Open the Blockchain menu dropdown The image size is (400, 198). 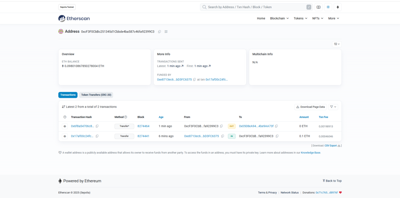click(279, 18)
